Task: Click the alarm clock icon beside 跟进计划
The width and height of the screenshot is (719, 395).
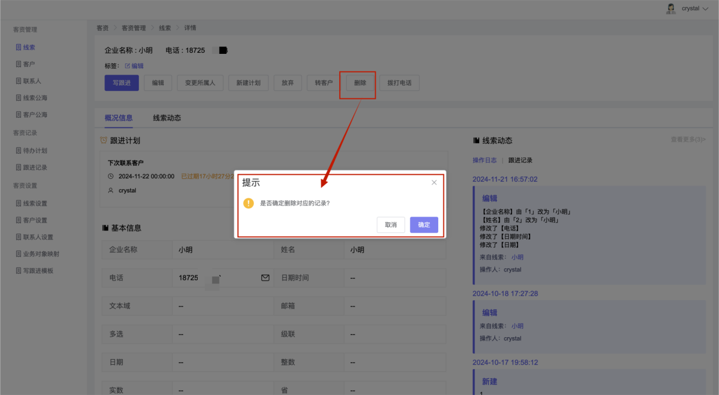Action: 103,140
